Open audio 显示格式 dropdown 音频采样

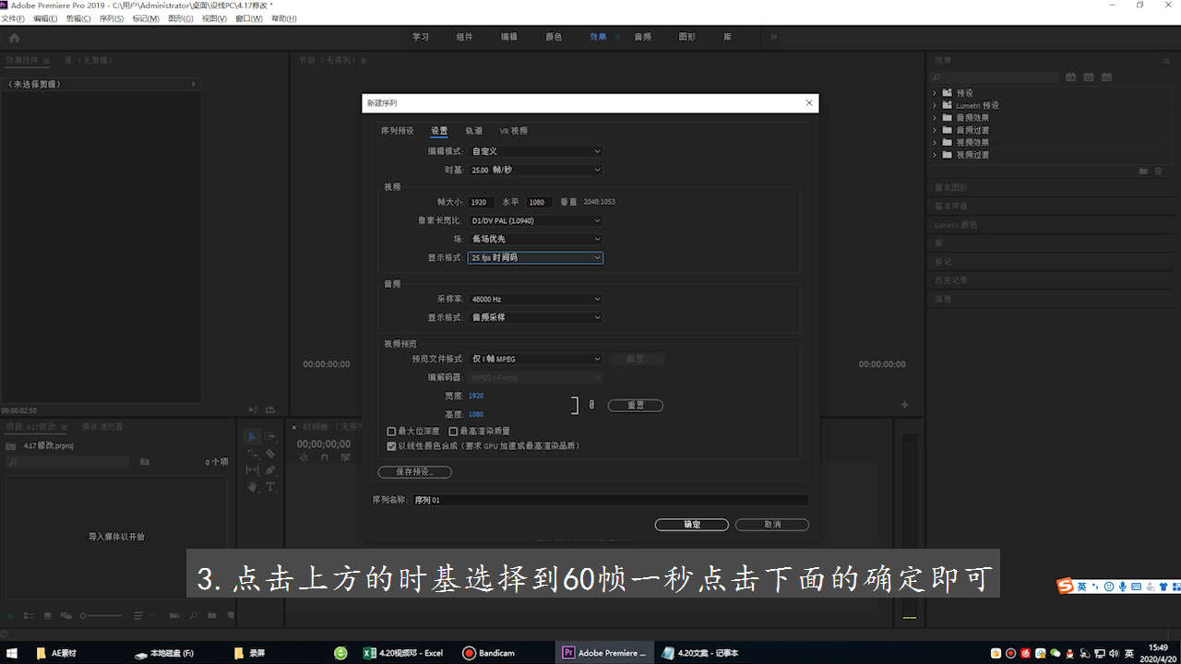coord(536,317)
